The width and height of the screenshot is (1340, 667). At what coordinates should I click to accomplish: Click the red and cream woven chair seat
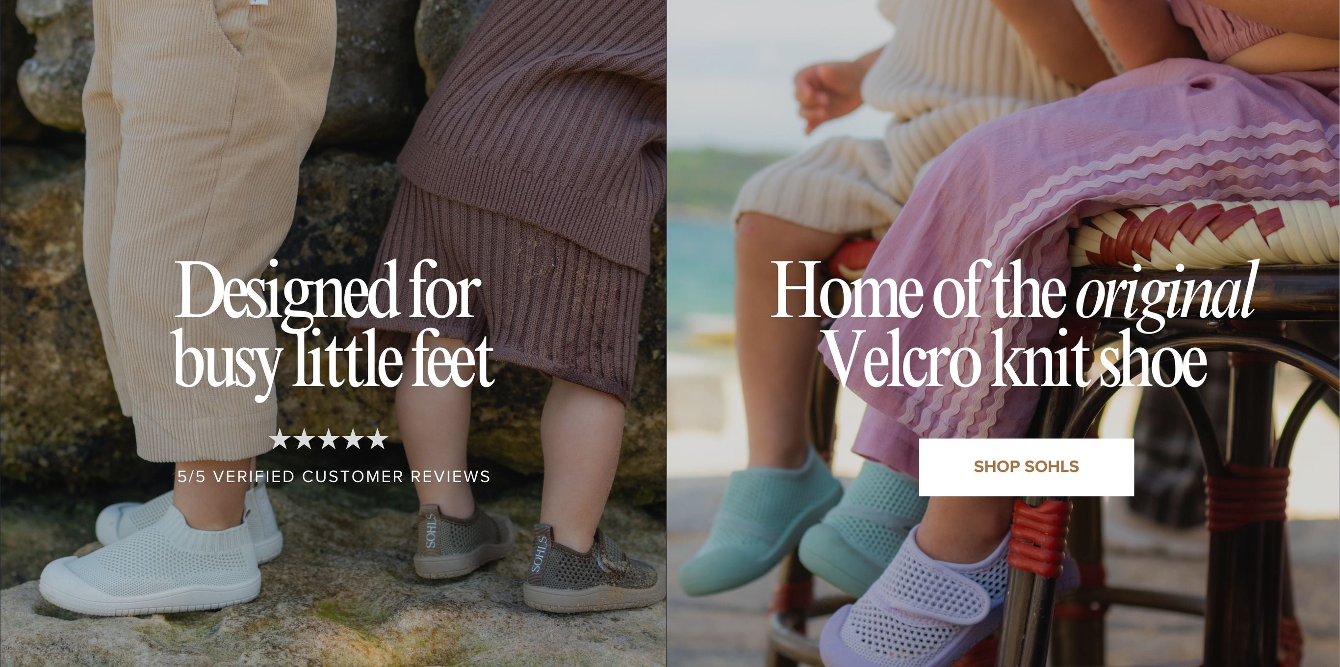(1196, 234)
